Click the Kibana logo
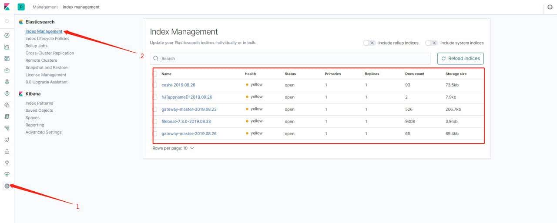Viewport: 557px width, 223px height. [x=7, y=7]
